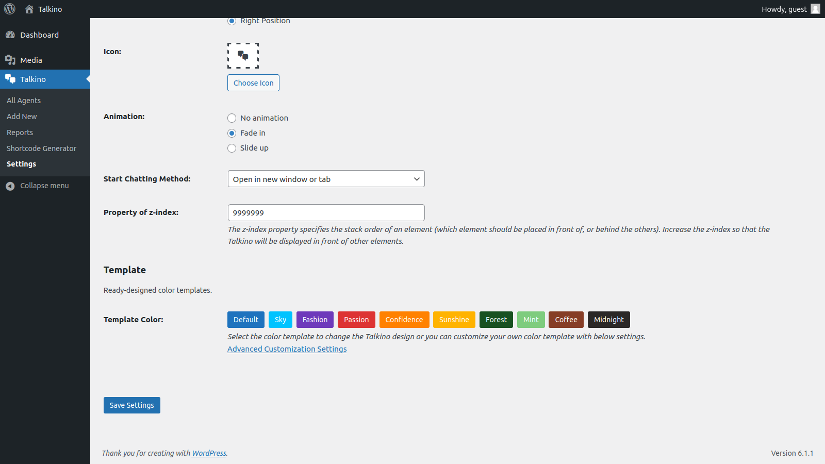Click the Talkino chat bubbles sidebar icon
The height and width of the screenshot is (464, 825).
(x=10, y=79)
